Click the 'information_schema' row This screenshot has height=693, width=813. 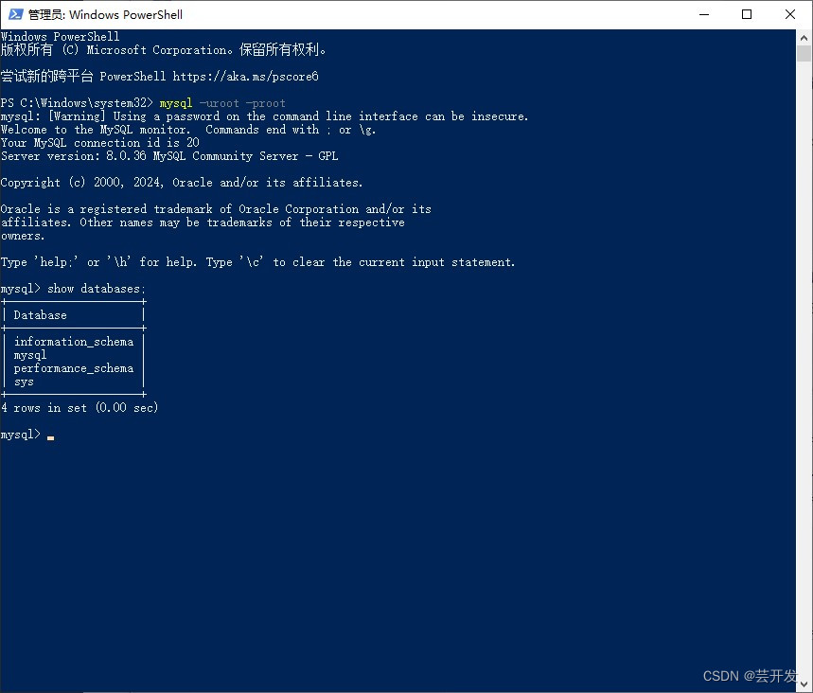coord(74,342)
